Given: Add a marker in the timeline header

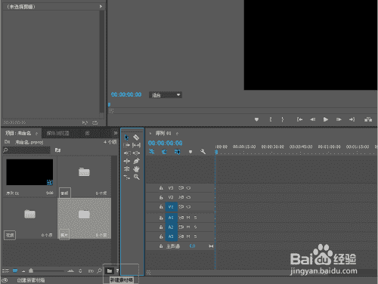Looking at the screenshot, I should point(191,152).
